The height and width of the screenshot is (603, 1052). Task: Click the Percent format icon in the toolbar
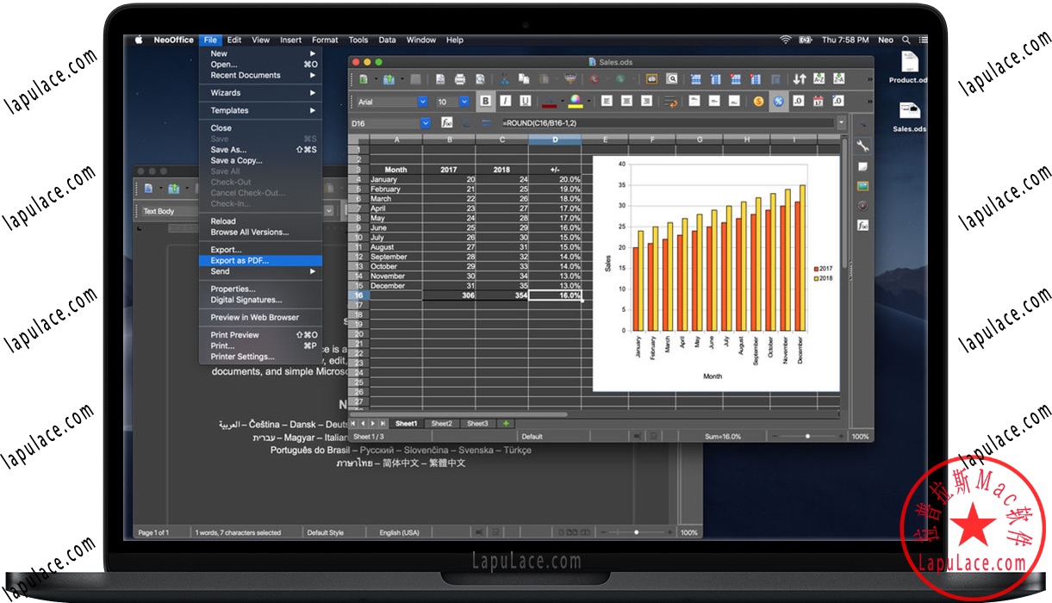pyautogui.click(x=777, y=101)
